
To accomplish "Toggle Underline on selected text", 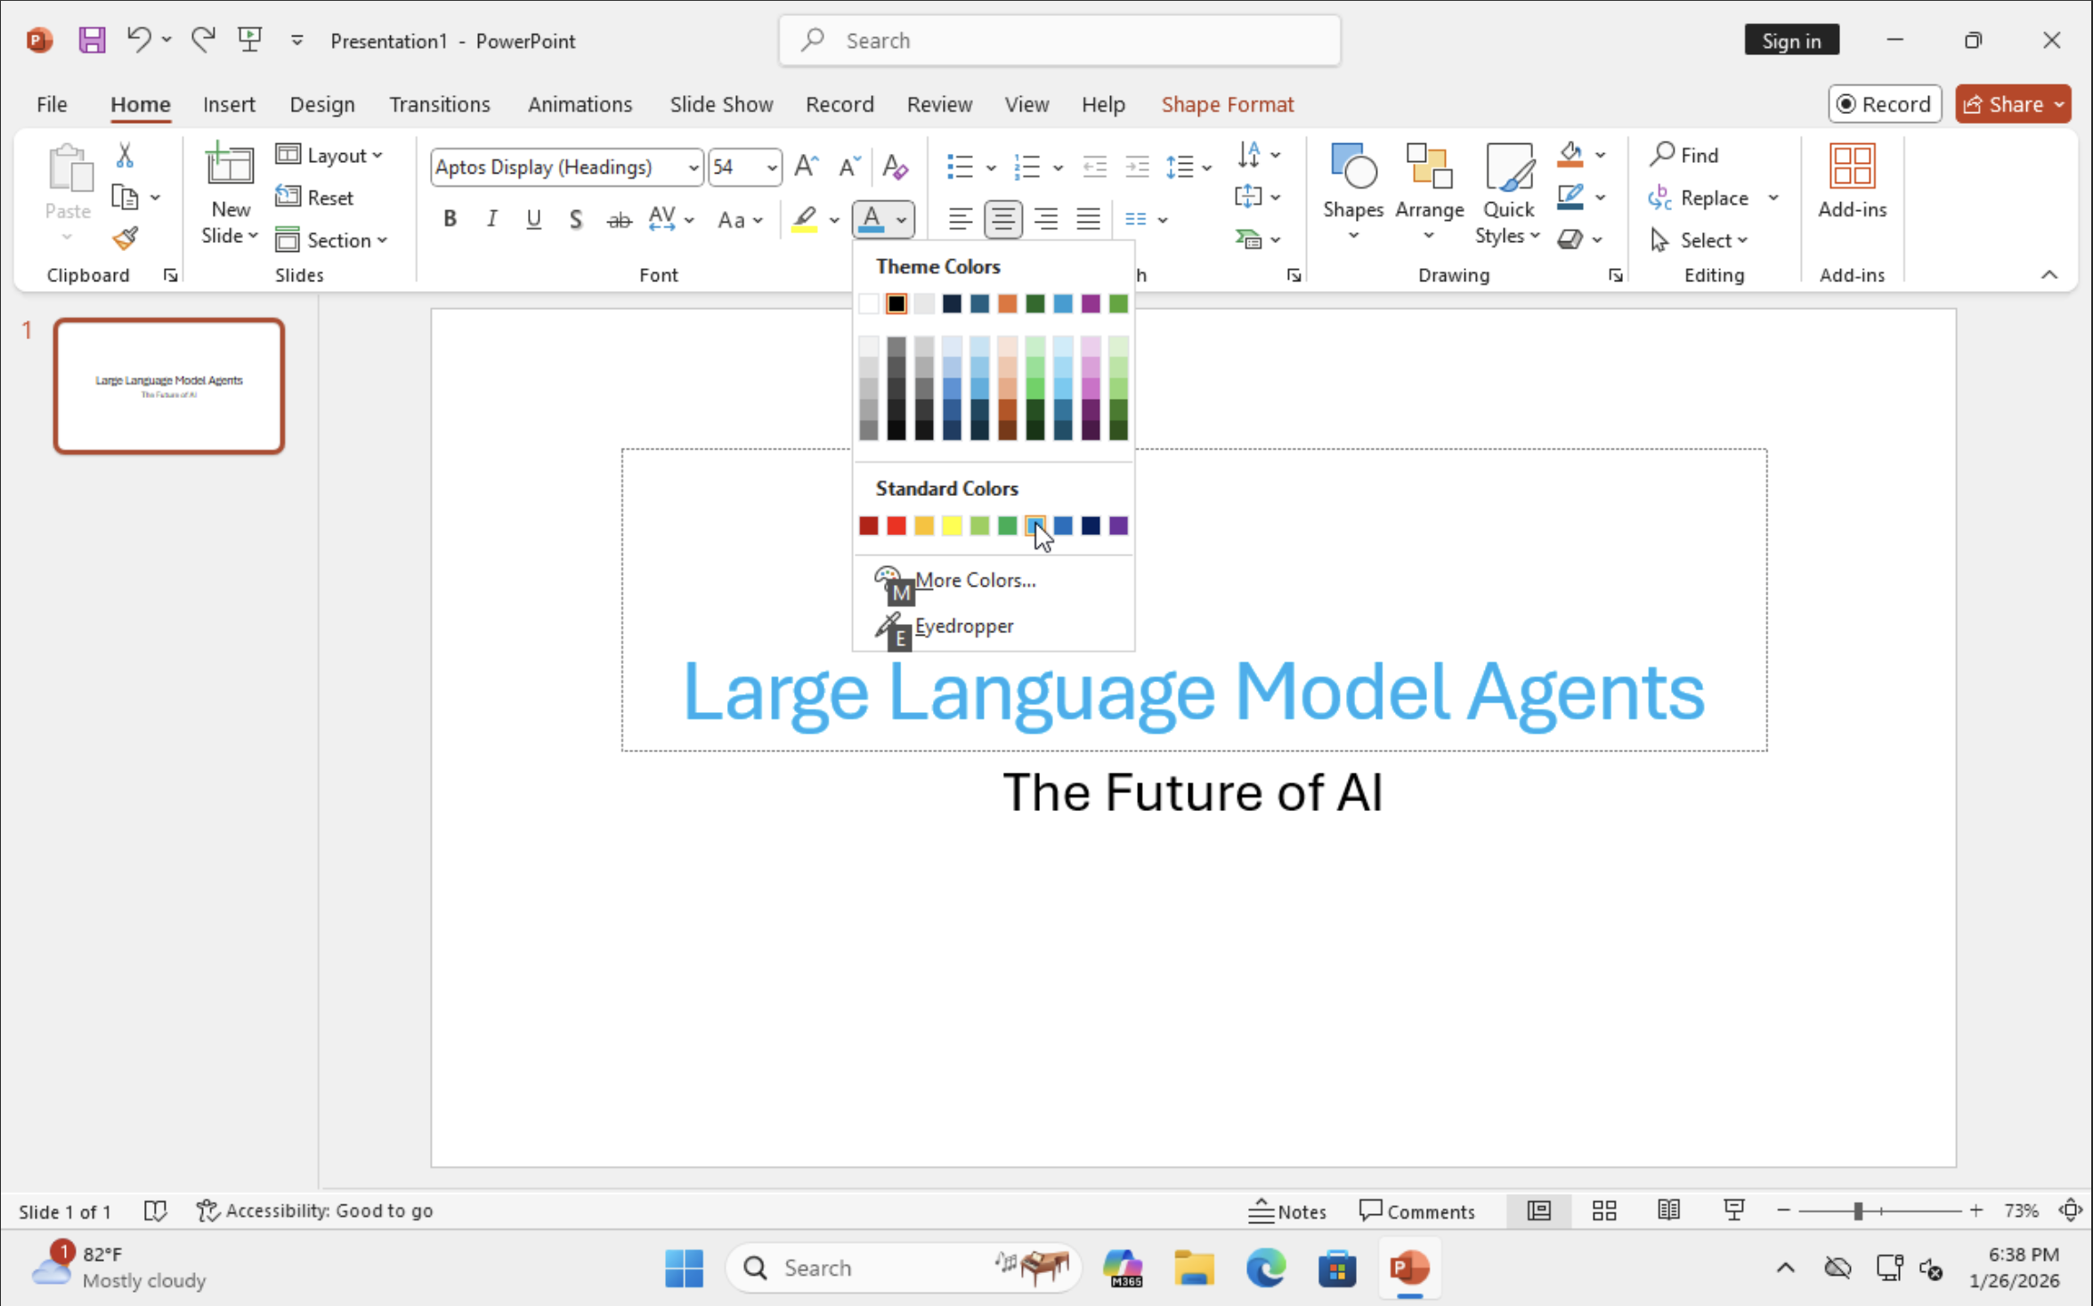I will [533, 219].
